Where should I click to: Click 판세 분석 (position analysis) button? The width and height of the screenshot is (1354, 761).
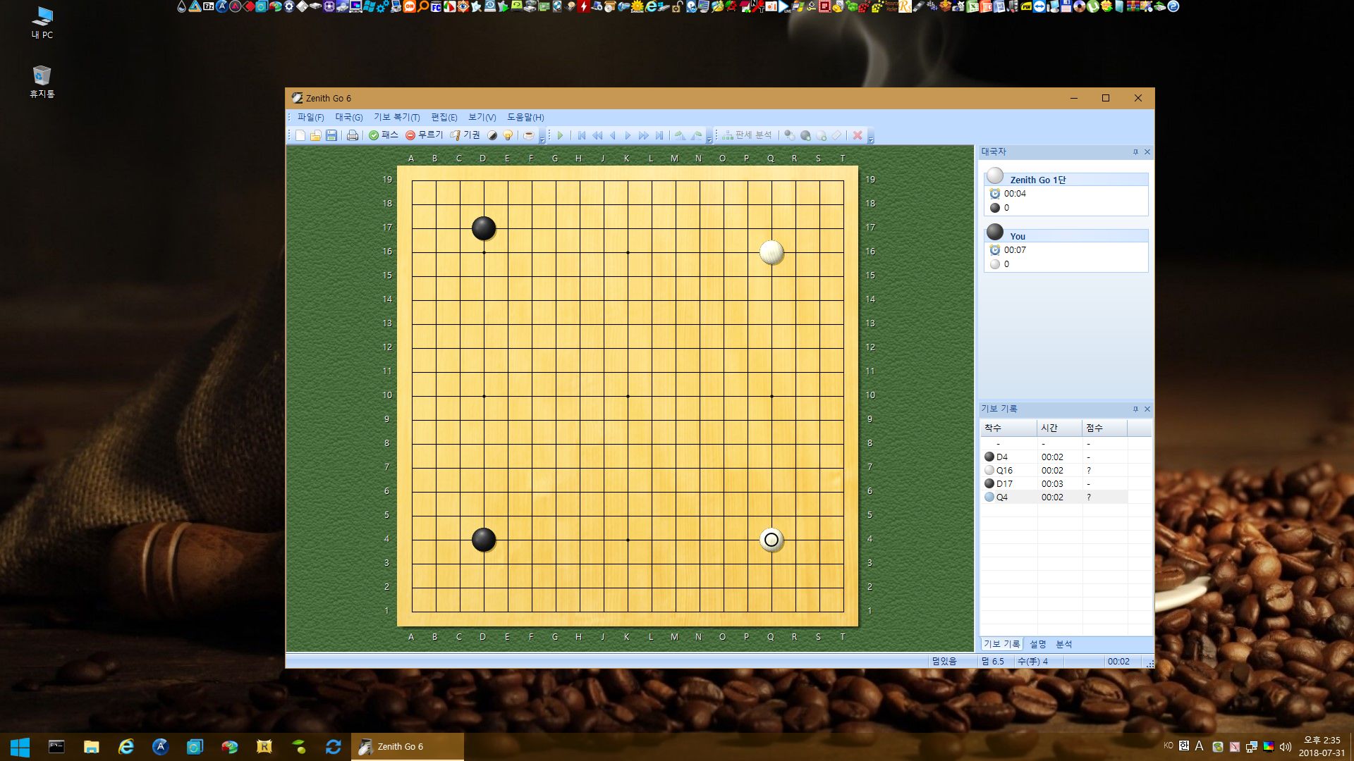(747, 135)
